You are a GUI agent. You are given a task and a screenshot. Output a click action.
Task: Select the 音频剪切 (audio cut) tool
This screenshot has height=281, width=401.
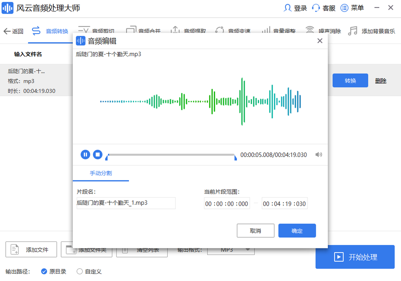pos(100,31)
